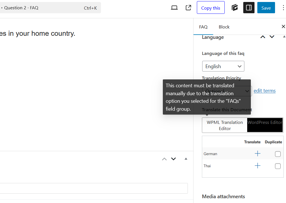Move Language panel up with arrow
This screenshot has height=203, width=286.
[x=263, y=37]
